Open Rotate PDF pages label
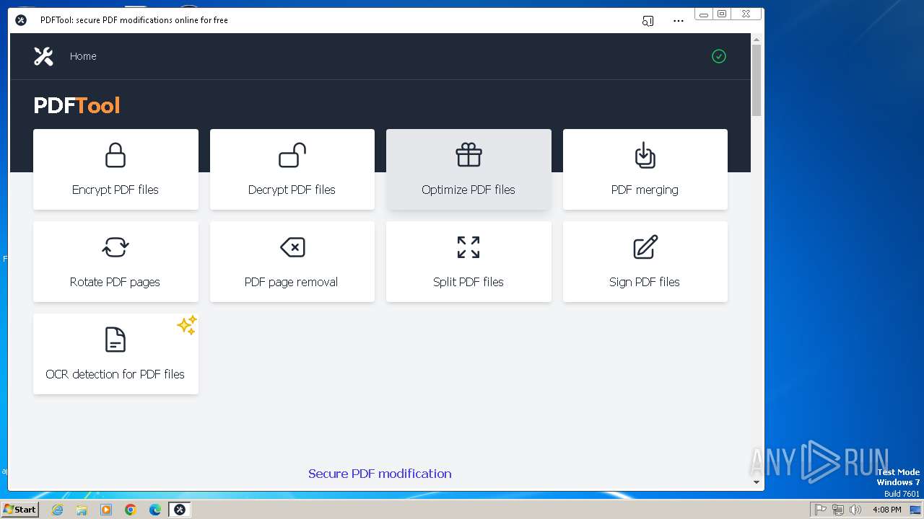This screenshot has width=924, height=519. (x=115, y=282)
